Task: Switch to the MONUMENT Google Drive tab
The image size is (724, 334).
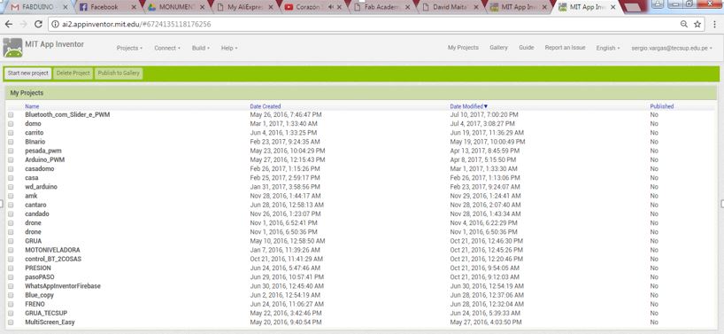Action: pyautogui.click(x=177, y=7)
